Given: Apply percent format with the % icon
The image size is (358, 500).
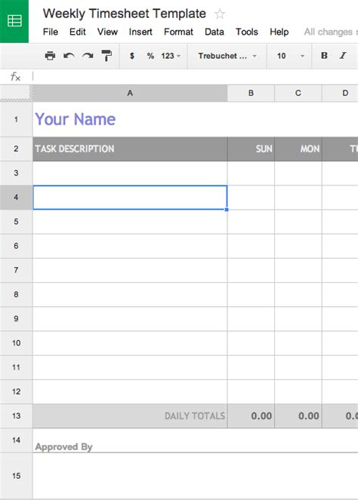Looking at the screenshot, I should tap(150, 56).
